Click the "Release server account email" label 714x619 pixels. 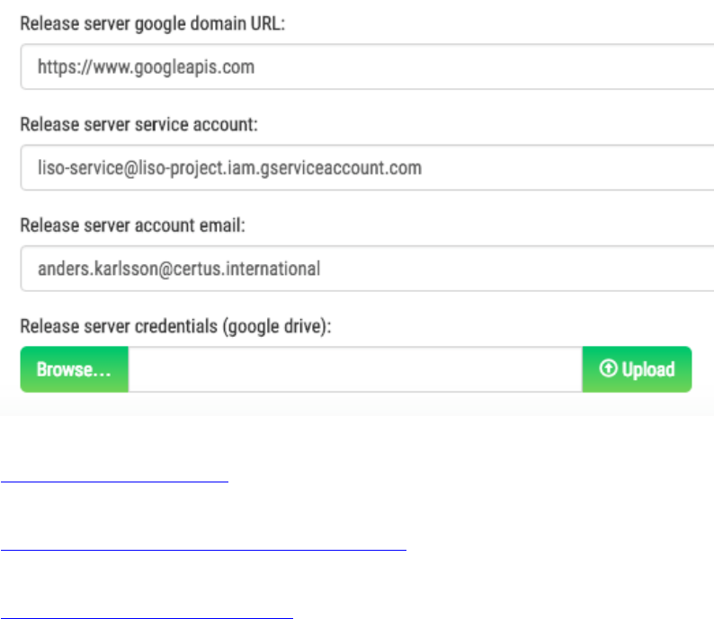coord(133,226)
